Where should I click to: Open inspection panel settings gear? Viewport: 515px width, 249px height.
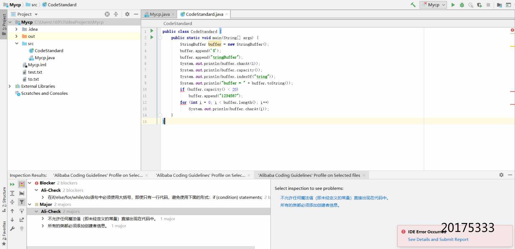pos(501,175)
